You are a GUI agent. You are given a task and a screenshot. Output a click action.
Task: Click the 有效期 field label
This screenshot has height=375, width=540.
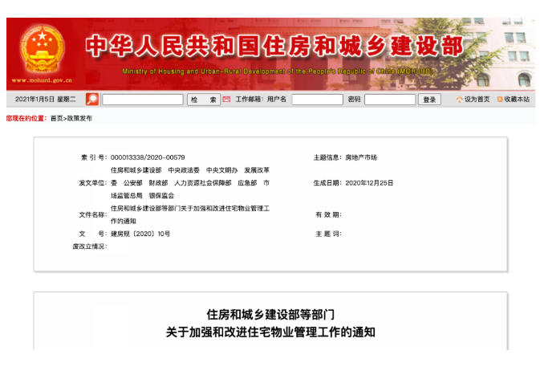coord(328,214)
